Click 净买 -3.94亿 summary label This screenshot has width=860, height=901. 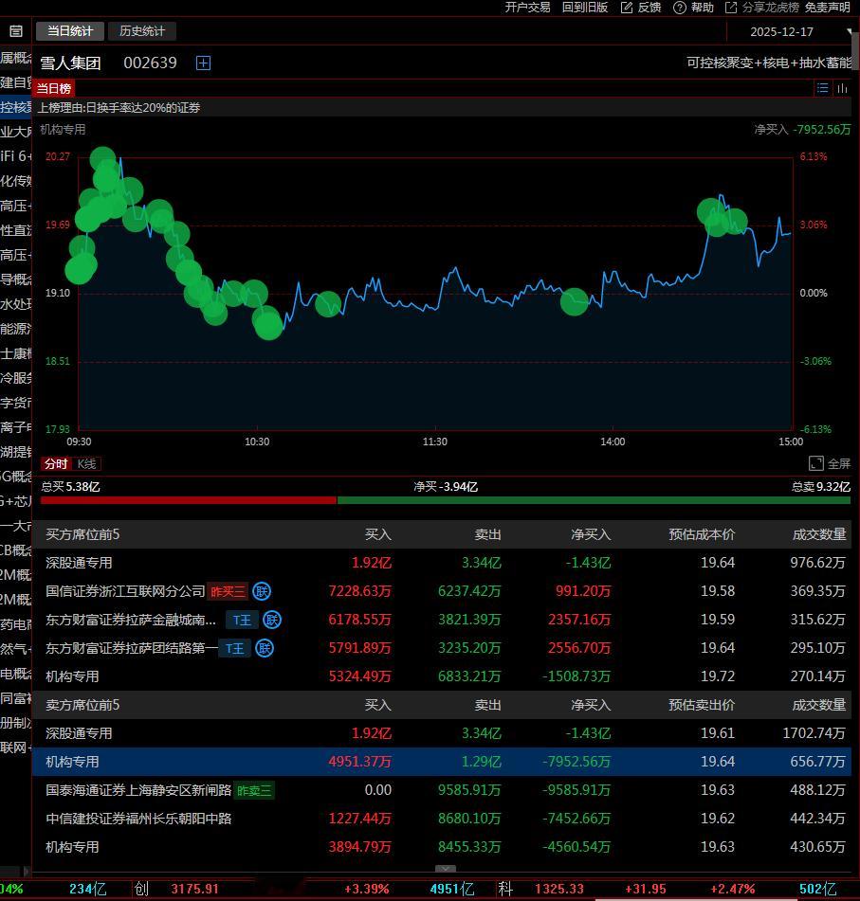[x=446, y=487]
